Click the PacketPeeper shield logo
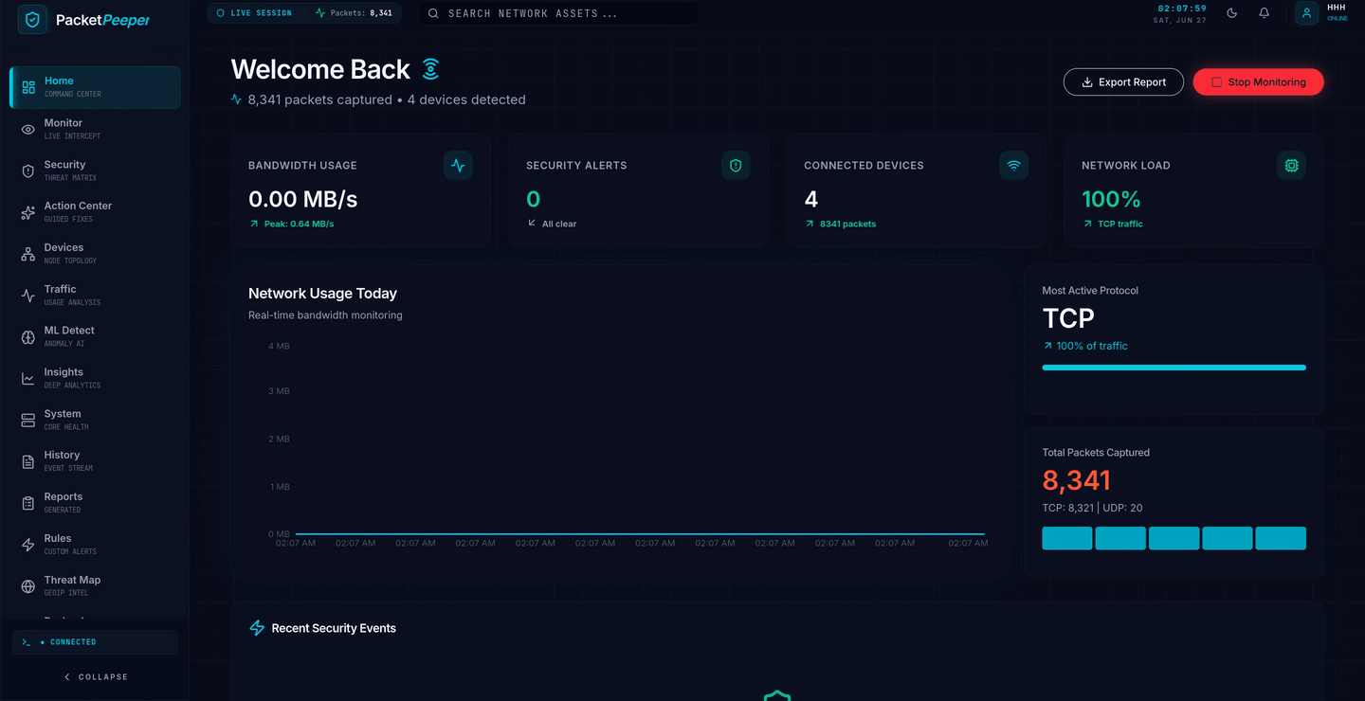 (32, 19)
